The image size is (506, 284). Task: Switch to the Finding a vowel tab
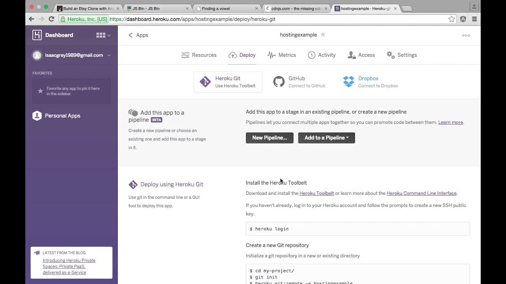227,8
